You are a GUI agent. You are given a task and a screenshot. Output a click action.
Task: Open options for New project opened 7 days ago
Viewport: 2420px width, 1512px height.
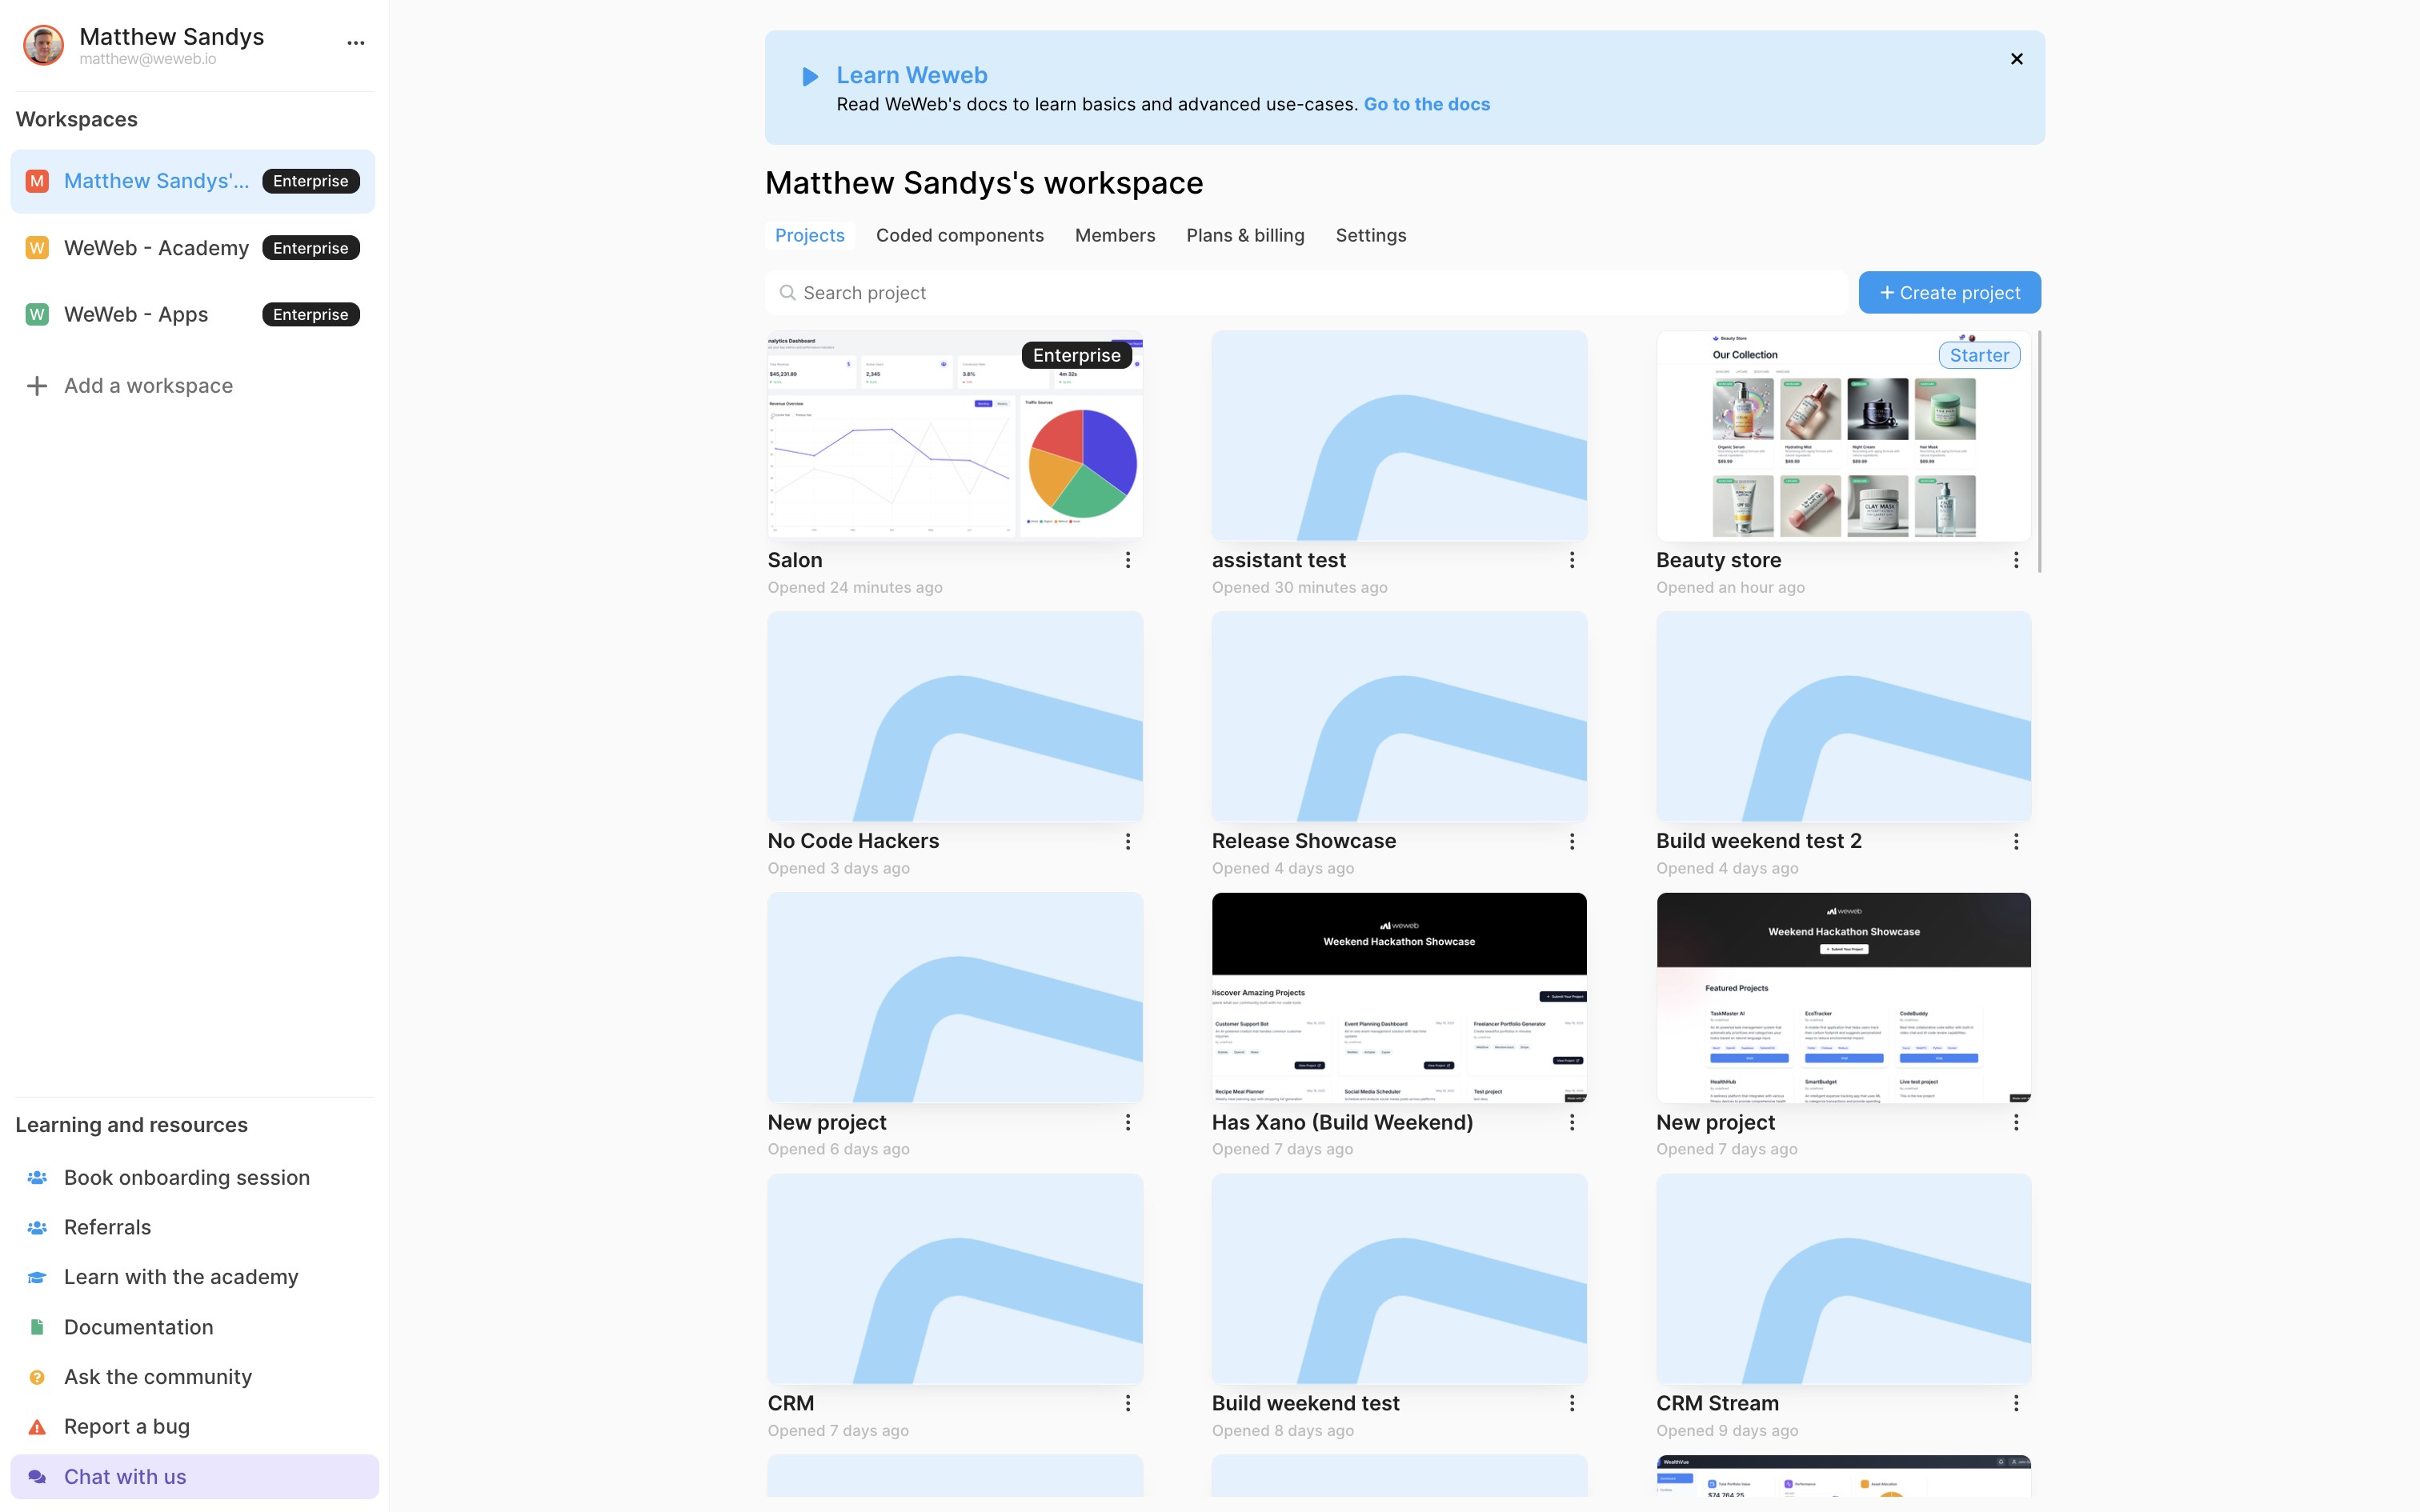(x=2016, y=1122)
